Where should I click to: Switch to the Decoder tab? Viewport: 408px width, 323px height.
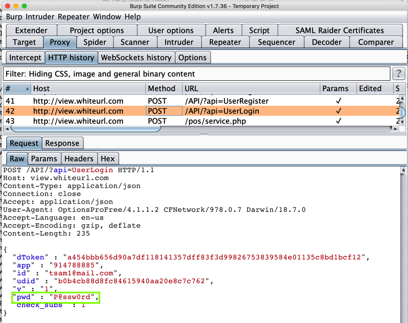click(327, 42)
